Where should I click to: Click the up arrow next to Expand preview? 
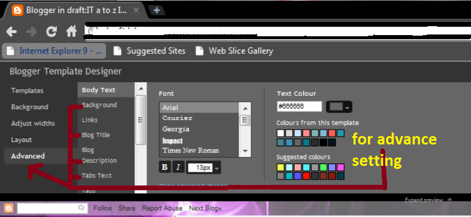pos(450,199)
